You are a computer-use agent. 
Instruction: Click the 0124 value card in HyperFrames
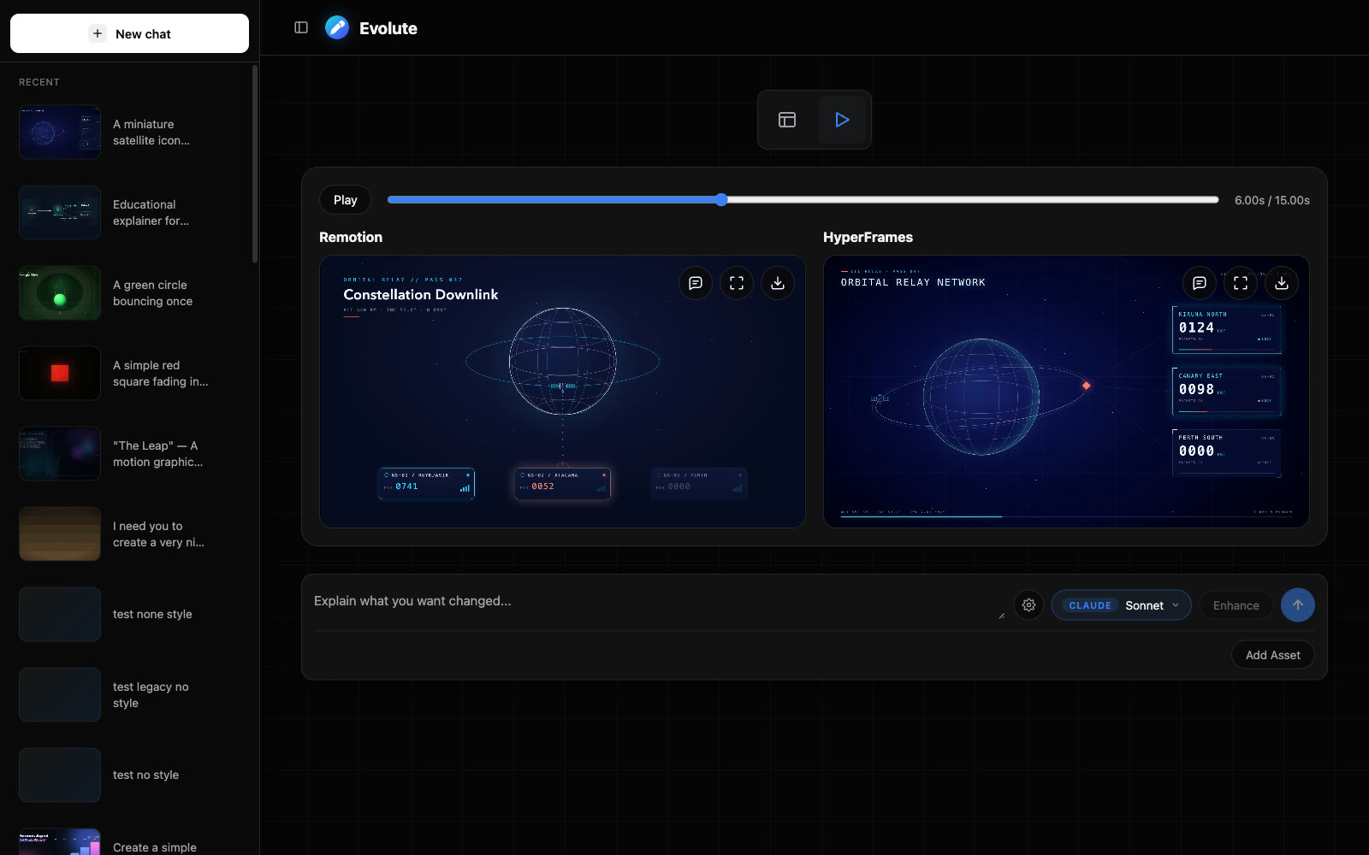[x=1226, y=329]
